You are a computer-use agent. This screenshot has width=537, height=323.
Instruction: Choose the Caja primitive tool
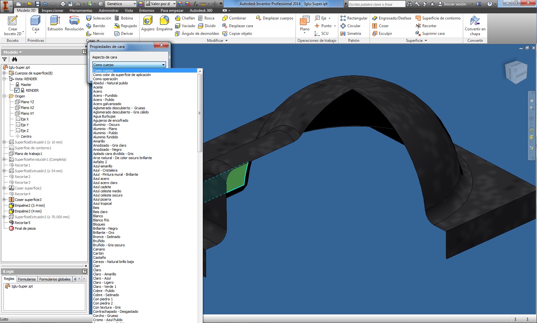pos(35,24)
